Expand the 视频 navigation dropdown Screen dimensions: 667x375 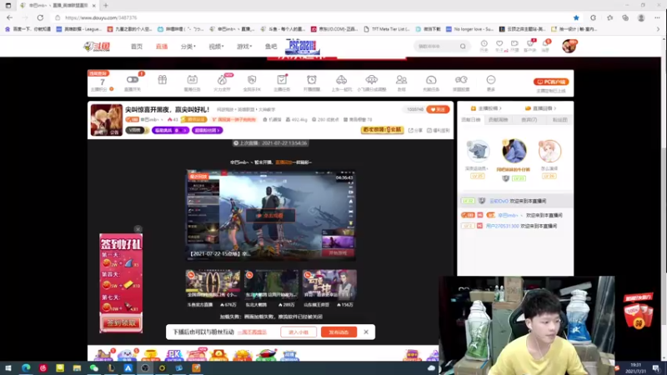(x=216, y=47)
